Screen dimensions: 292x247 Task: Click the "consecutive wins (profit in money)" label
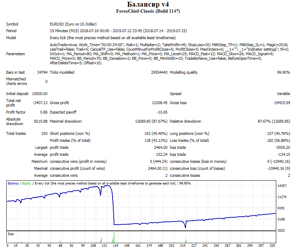[x=78, y=162]
